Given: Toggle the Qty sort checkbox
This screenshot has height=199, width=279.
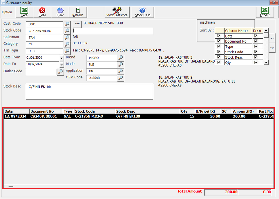Looking at the screenshot, I should pos(219,62).
